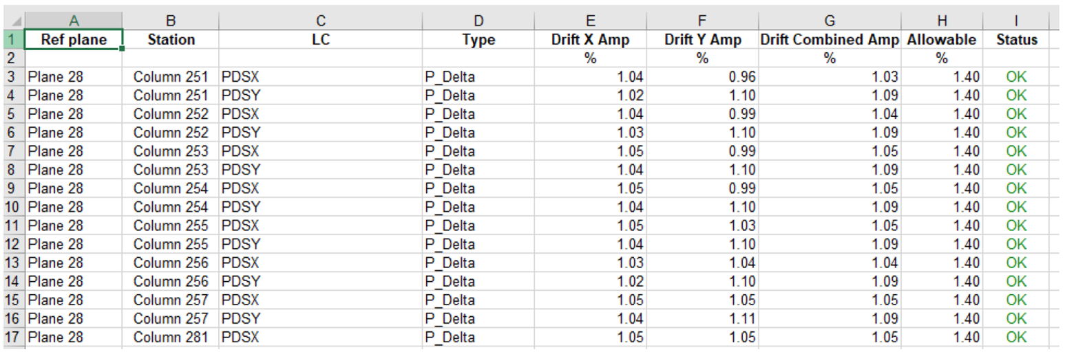Select column E header
This screenshot has height=354, width=1065.
point(590,21)
